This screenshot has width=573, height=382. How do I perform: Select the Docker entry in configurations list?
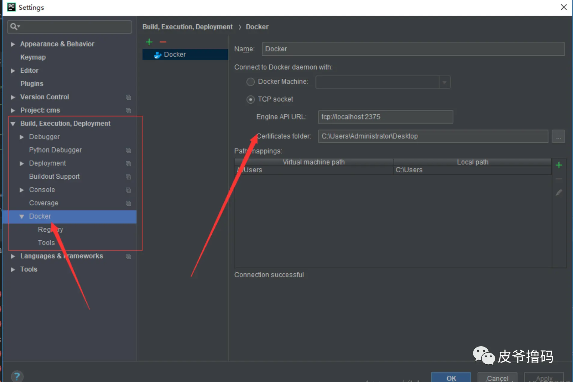click(x=185, y=55)
